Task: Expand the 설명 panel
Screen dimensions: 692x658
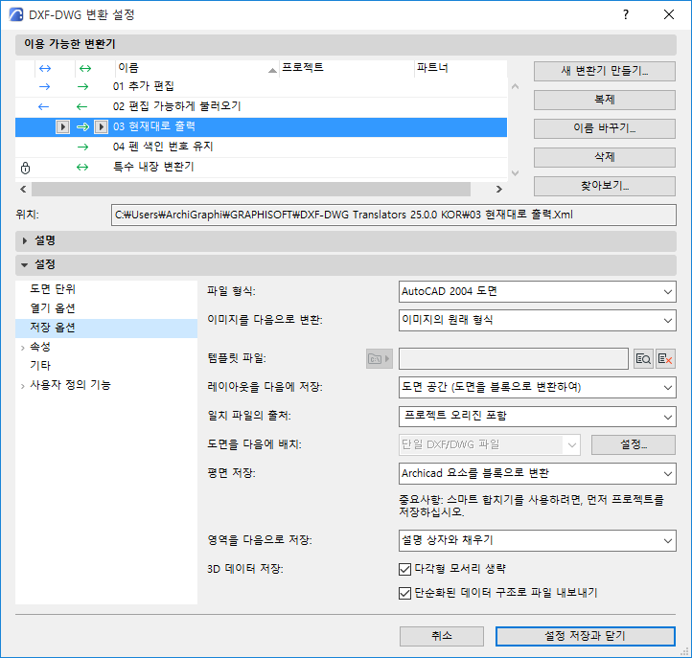Action: click(25, 240)
